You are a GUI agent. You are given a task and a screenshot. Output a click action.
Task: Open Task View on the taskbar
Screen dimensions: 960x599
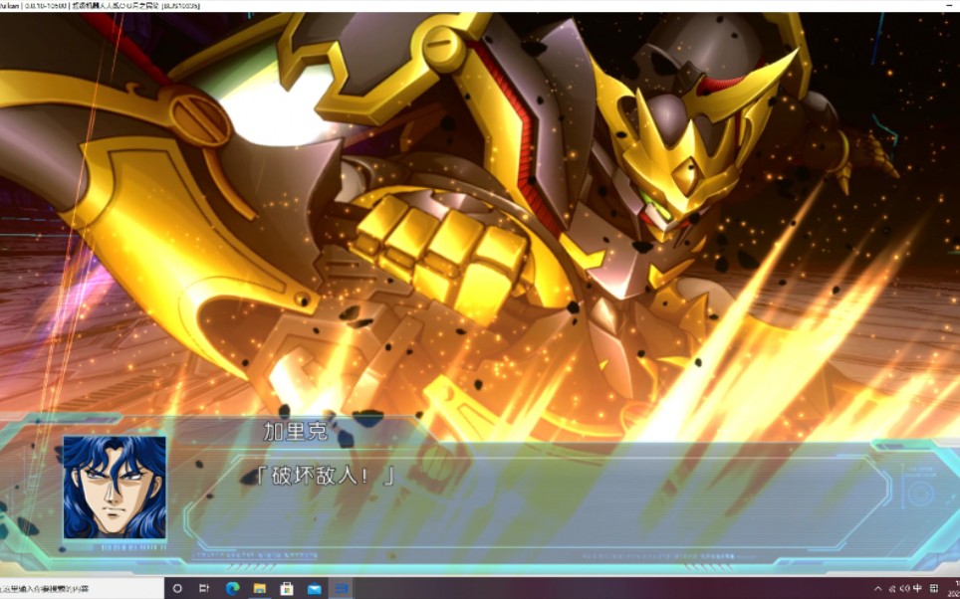pyautogui.click(x=204, y=589)
